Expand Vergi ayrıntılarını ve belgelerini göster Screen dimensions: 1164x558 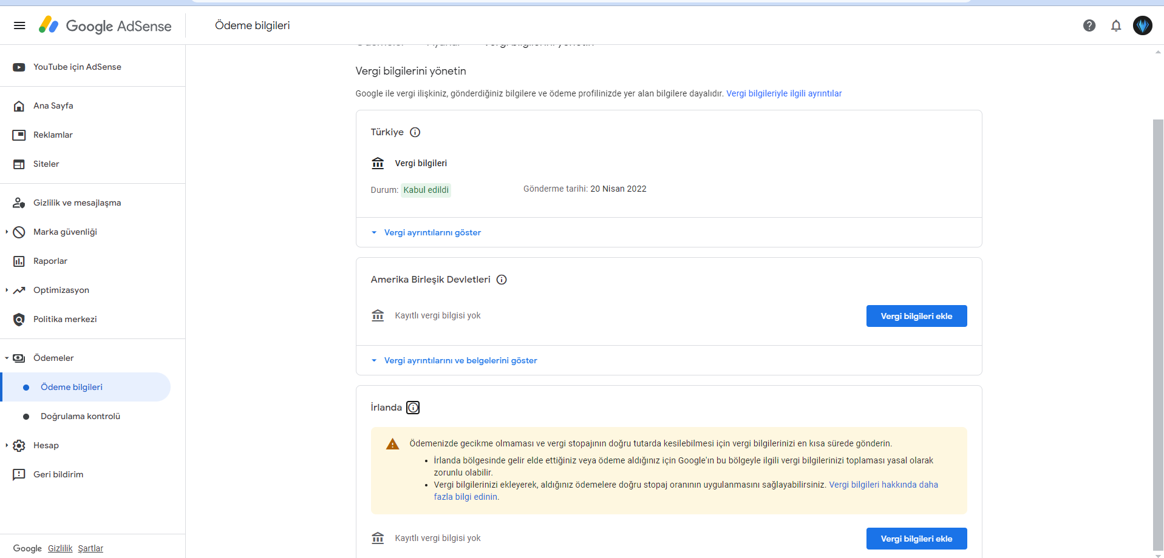pos(454,360)
